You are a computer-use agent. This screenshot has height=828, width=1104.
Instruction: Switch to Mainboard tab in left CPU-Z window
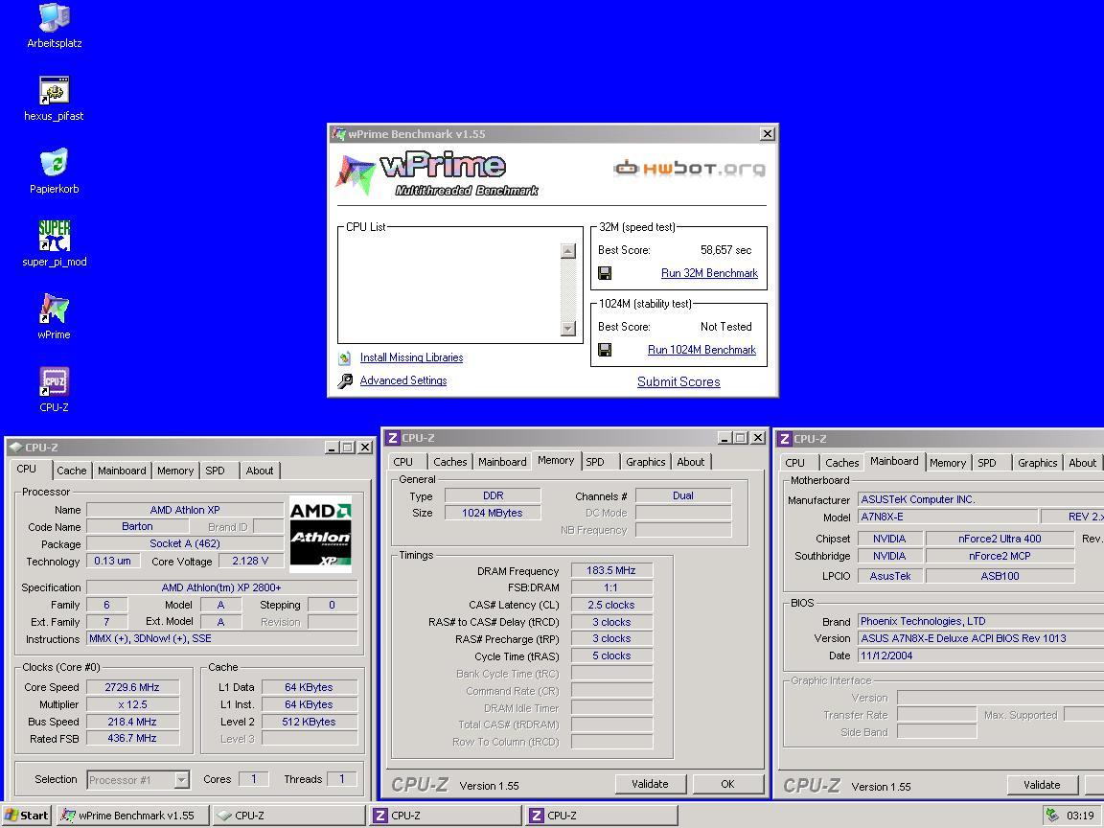click(x=122, y=471)
